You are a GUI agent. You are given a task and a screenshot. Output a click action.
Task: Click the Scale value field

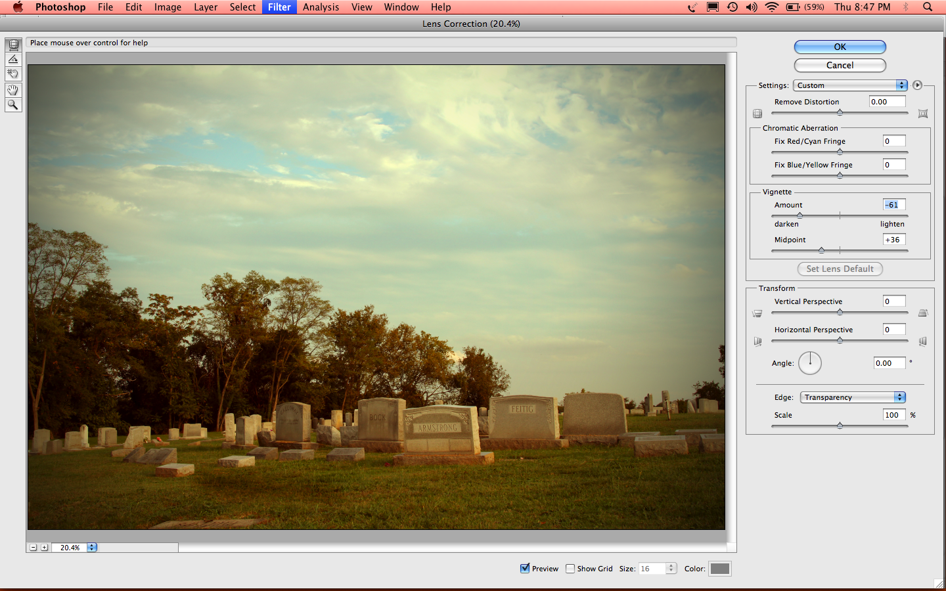point(894,415)
